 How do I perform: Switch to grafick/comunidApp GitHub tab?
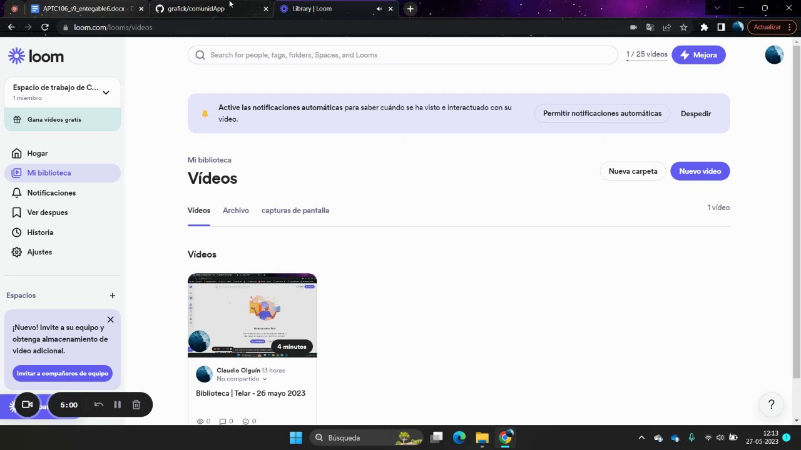point(212,9)
